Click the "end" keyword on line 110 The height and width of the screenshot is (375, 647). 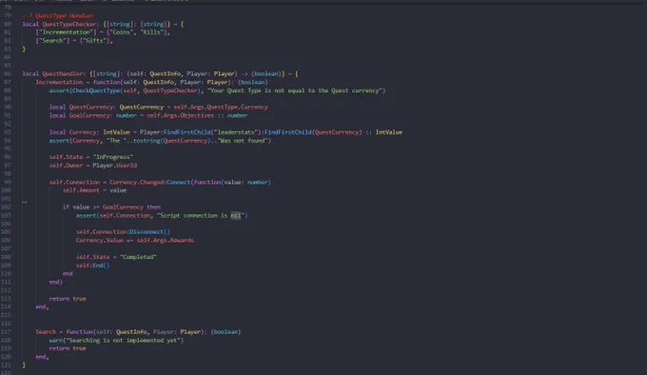[x=68, y=273]
